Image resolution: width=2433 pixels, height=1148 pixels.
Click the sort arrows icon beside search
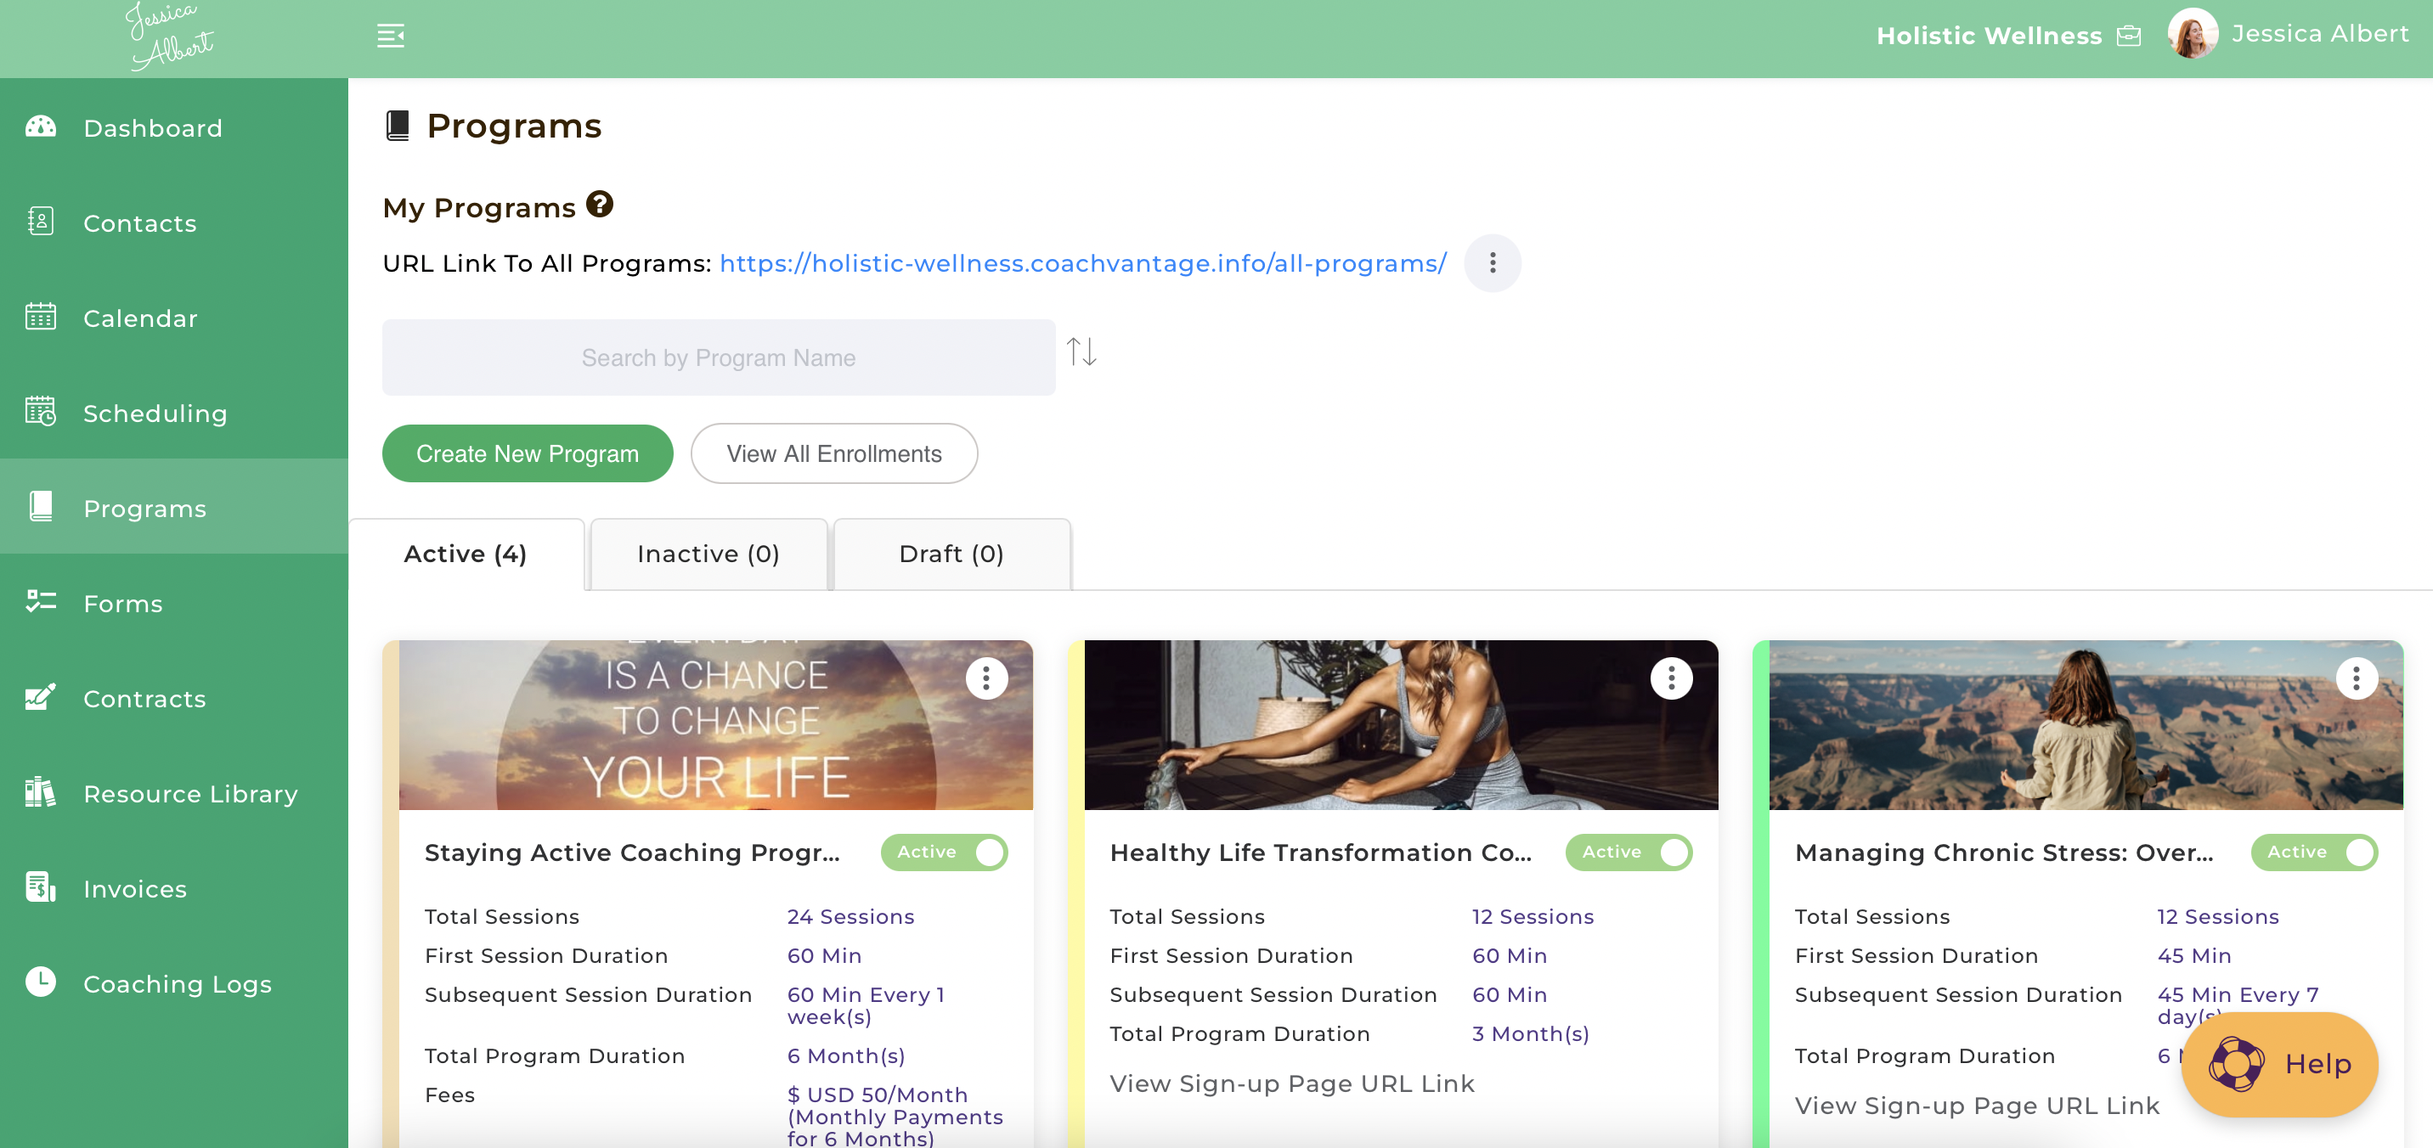click(1081, 352)
